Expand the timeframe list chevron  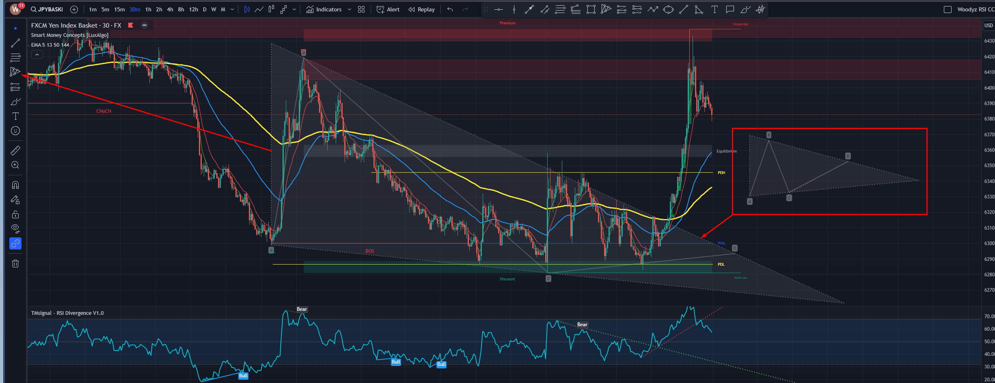[232, 9]
